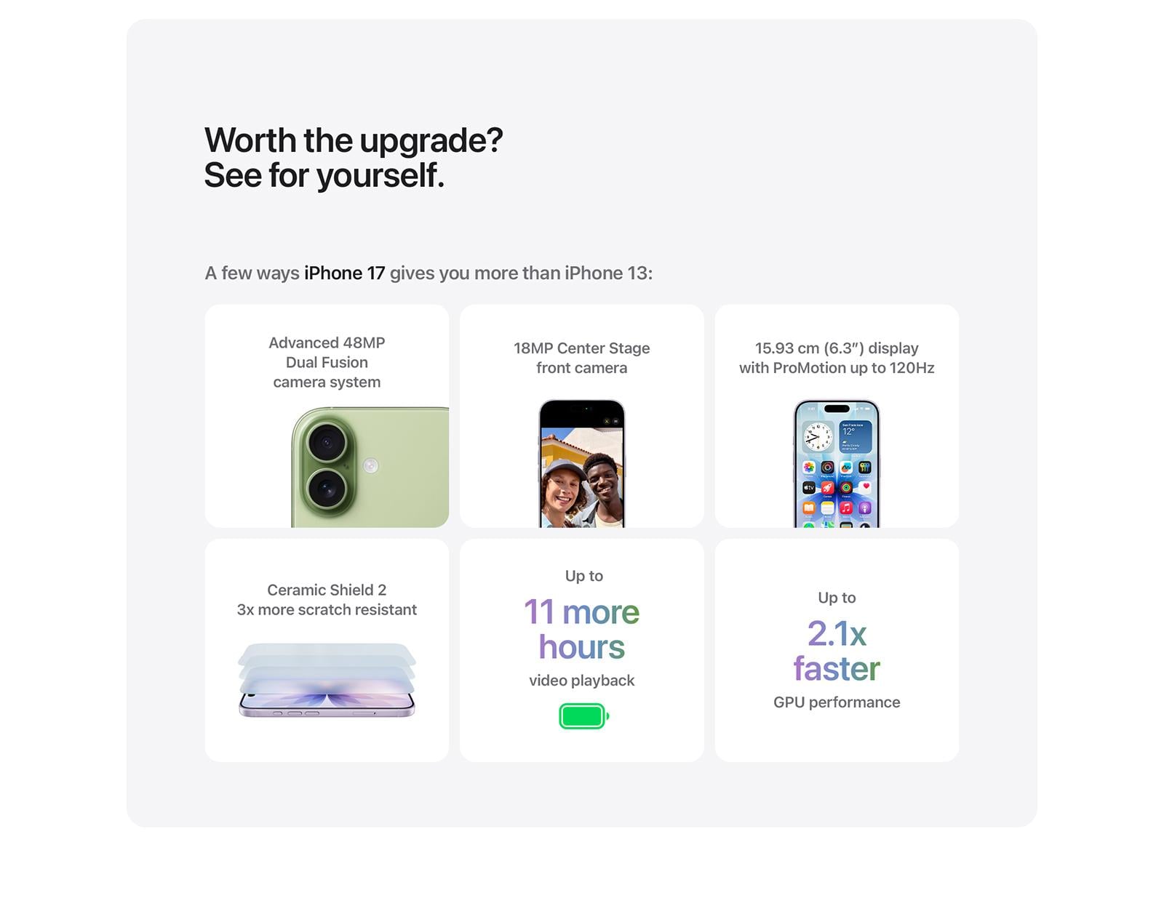Image resolution: width=1164 pixels, height=914 pixels.
Task: Click the weather widget on iPhone screen
Action: click(855, 437)
